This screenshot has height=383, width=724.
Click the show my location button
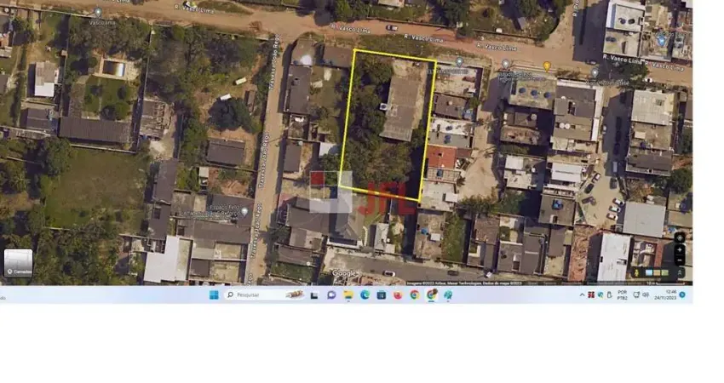point(680,238)
